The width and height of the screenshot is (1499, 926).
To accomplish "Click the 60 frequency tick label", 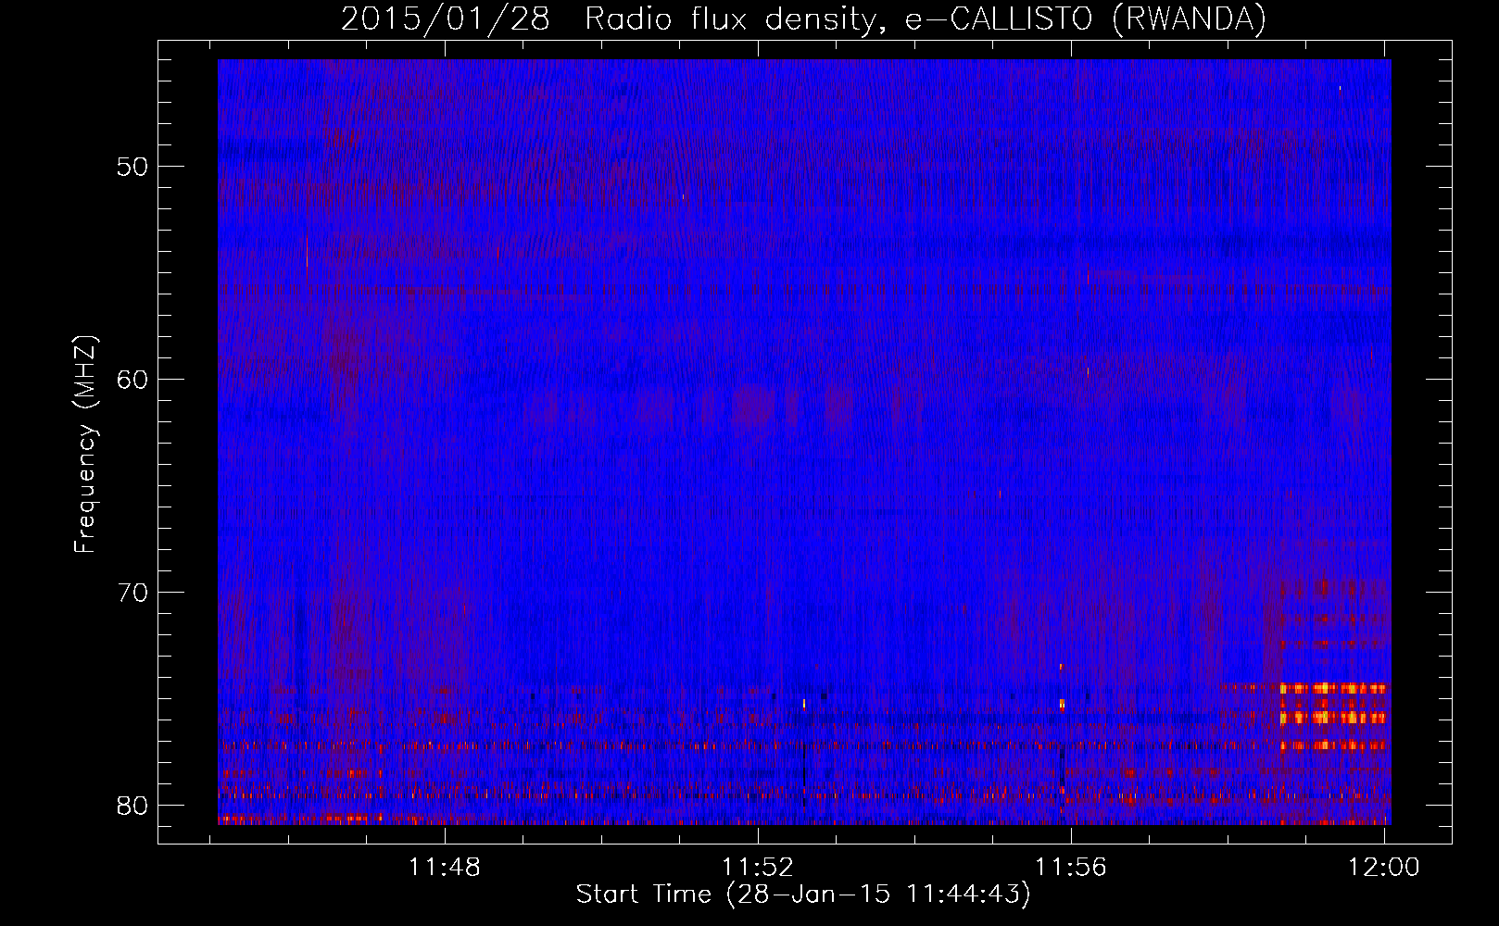I will tap(132, 380).
